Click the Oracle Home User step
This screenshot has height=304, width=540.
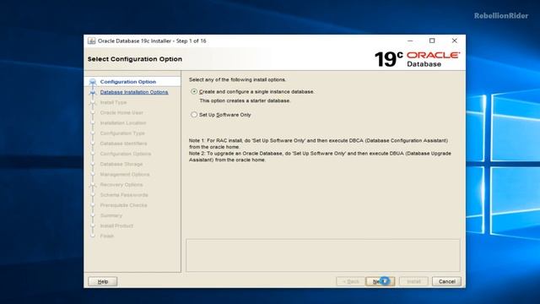[x=121, y=112]
